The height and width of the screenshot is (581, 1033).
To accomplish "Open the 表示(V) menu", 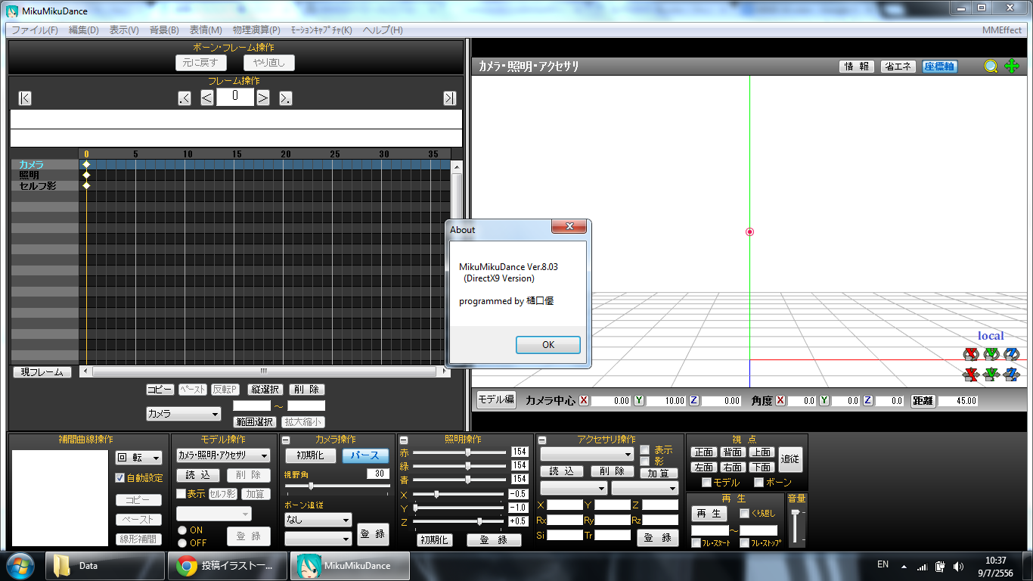I will coord(124,30).
